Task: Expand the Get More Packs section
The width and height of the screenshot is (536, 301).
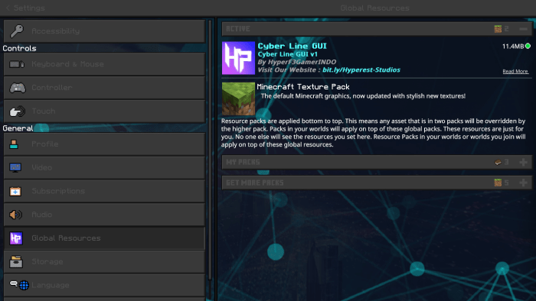Action: tap(523, 183)
